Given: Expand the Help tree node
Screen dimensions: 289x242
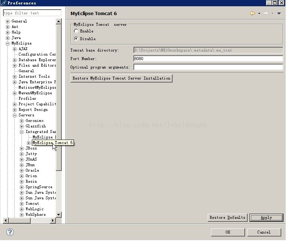Looking at the screenshot, I should point(7,32).
